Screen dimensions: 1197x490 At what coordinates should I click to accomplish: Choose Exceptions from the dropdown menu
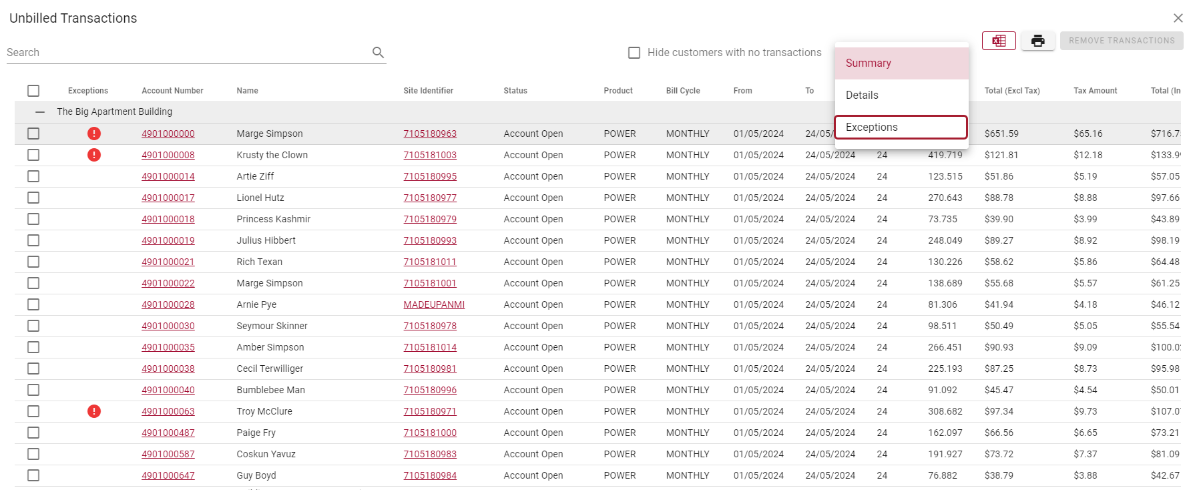(x=901, y=127)
